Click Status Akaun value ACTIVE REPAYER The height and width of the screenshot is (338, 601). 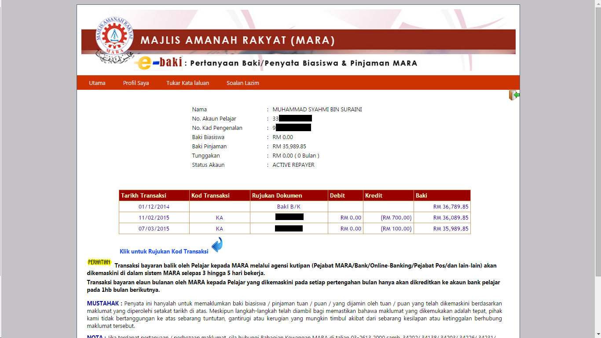[x=293, y=165]
